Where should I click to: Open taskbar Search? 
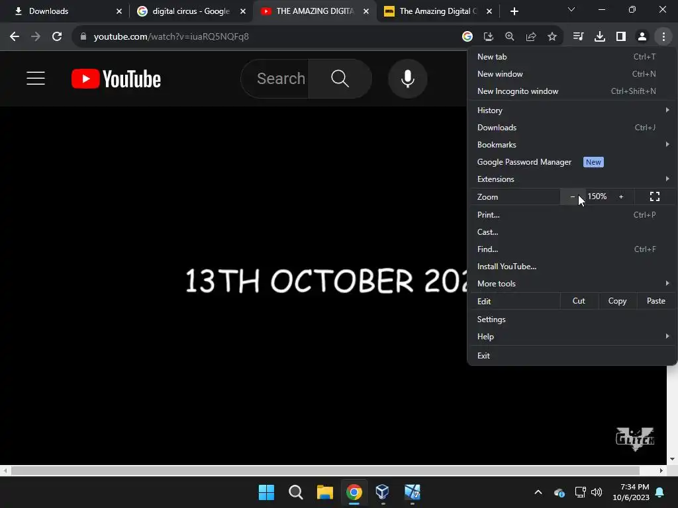tap(296, 492)
